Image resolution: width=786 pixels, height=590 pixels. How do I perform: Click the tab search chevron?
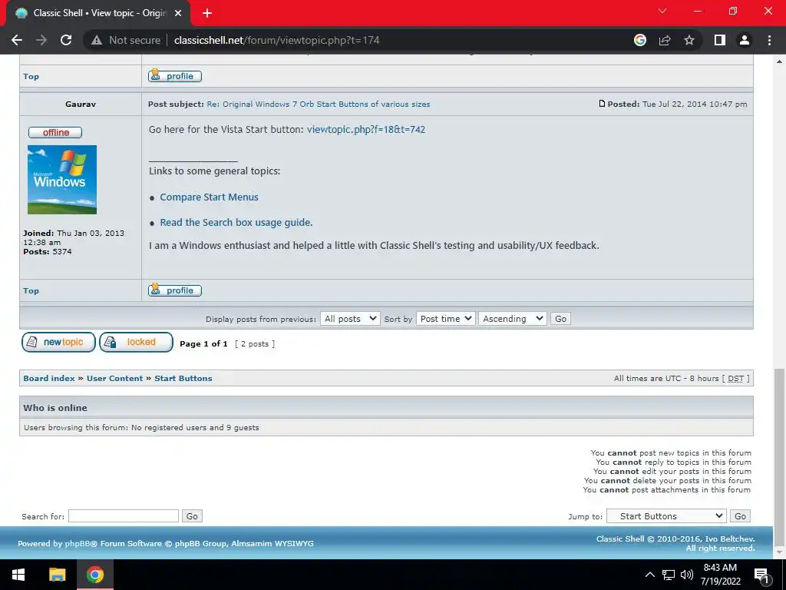tap(662, 11)
